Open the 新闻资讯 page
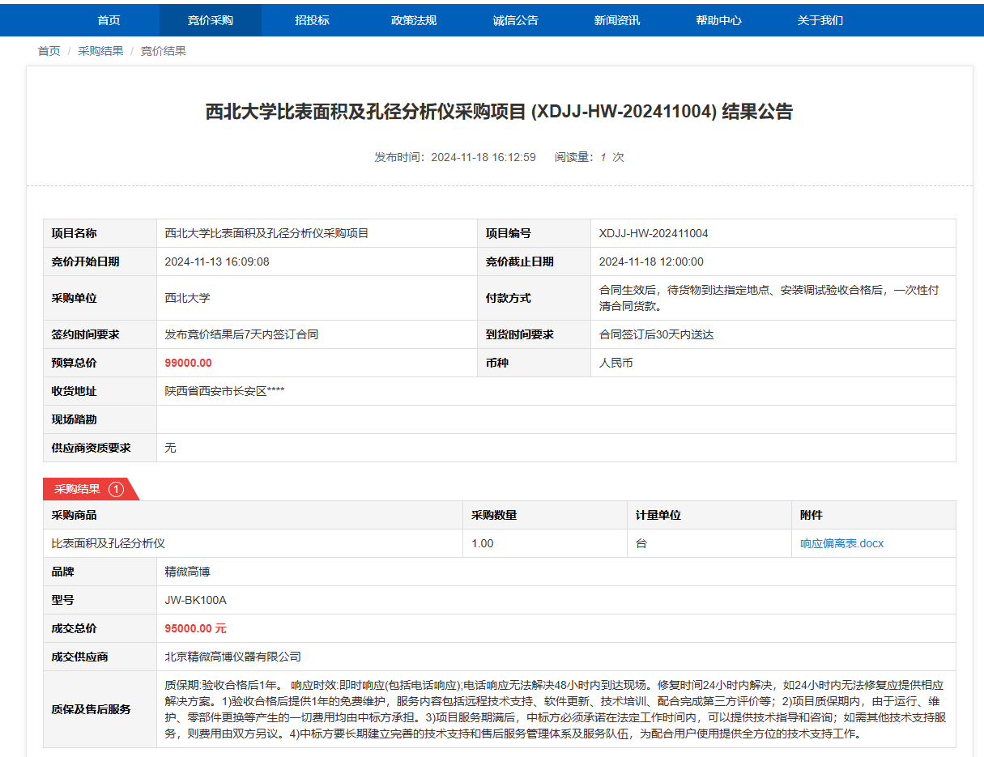The height and width of the screenshot is (757, 984). click(x=617, y=20)
